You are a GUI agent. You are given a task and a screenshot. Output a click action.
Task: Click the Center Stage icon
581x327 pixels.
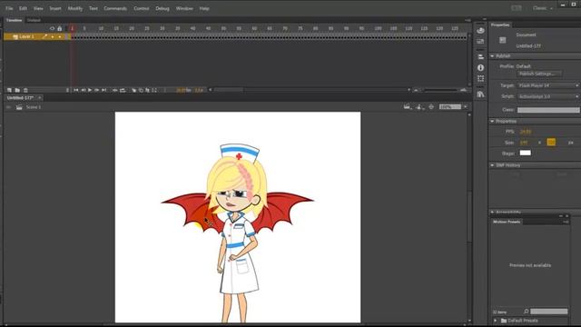(x=431, y=107)
